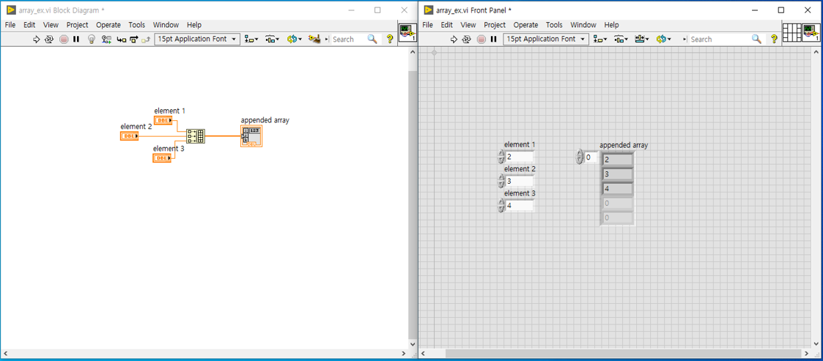Viewport: 823px width, 361px height.
Task: Click element 2 value field showing 3
Action: point(520,181)
